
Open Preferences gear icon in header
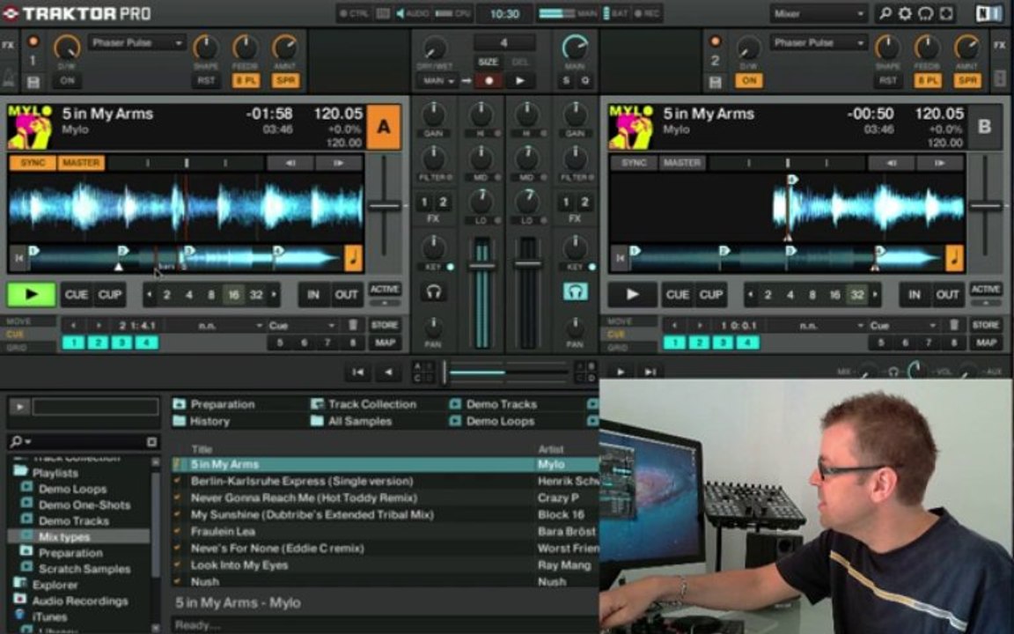click(905, 13)
